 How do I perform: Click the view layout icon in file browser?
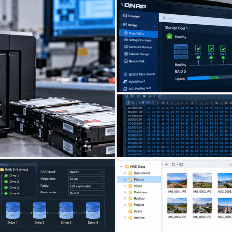click(x=181, y=164)
